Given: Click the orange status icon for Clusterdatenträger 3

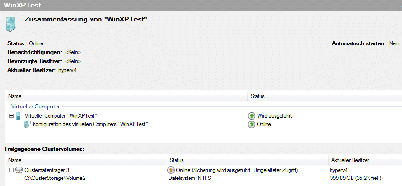Looking at the screenshot, I should tap(171, 170).
